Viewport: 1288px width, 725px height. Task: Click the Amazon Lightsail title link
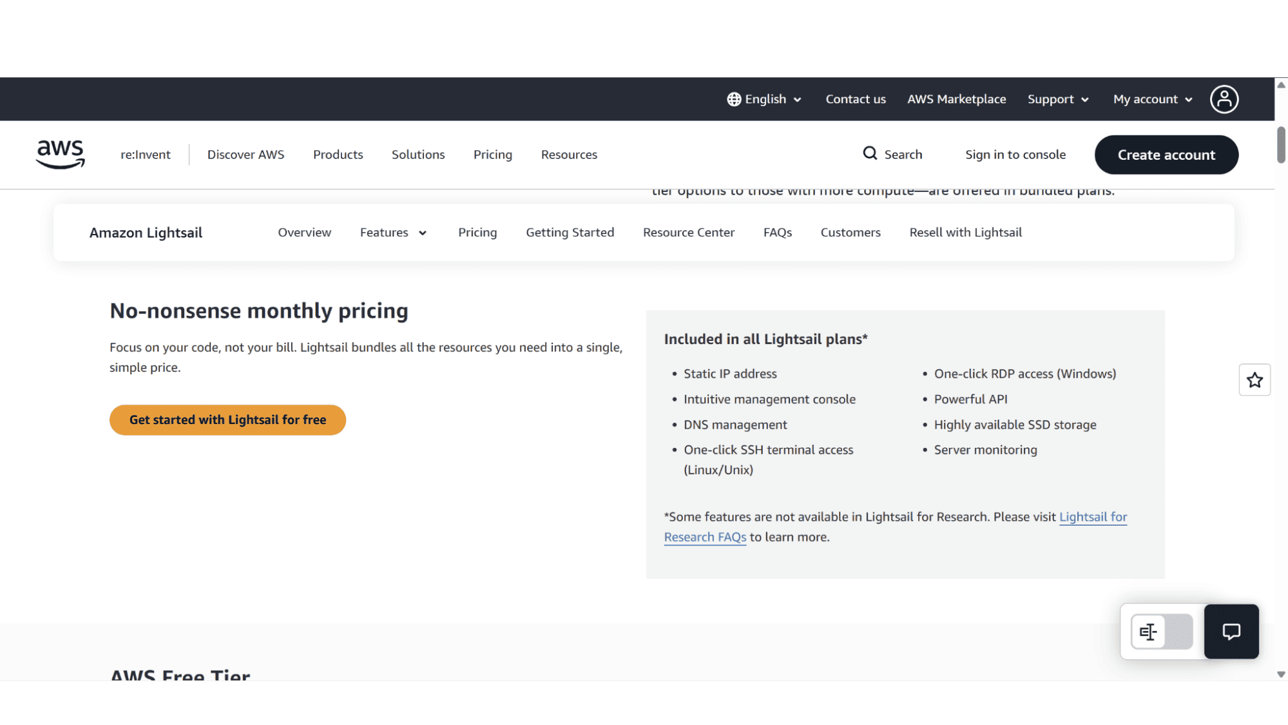(x=146, y=233)
